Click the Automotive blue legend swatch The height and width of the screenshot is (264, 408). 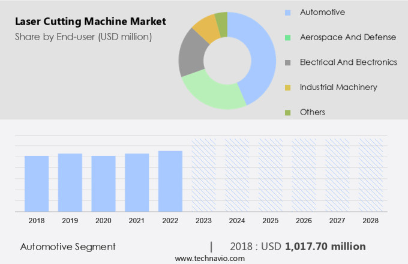287,12
